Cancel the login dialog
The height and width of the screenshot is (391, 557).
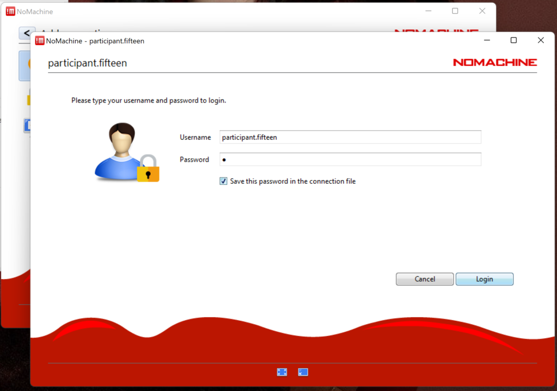coord(424,279)
